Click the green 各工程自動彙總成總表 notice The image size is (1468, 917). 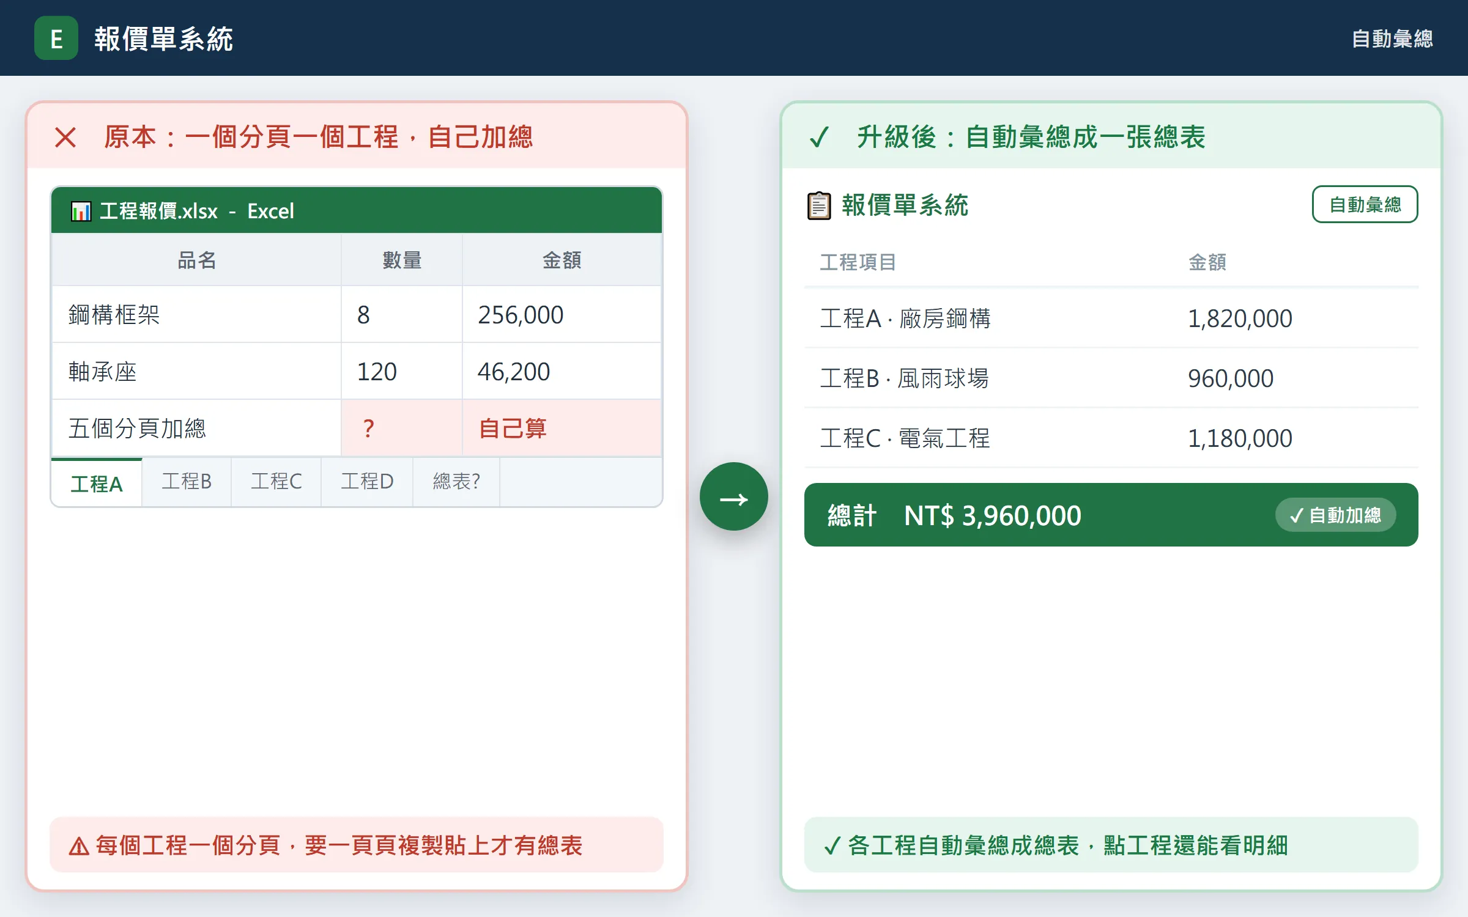tap(1111, 844)
